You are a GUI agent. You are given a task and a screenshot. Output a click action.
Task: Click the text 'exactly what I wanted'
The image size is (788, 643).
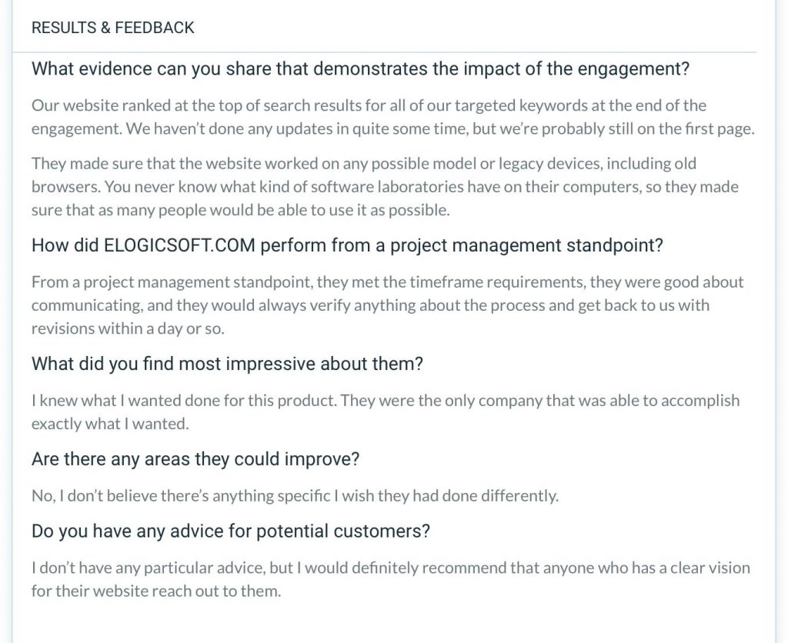[x=110, y=424]
